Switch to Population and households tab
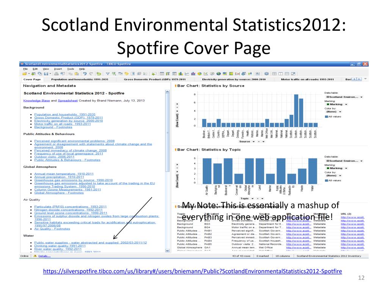 point(80,80)
